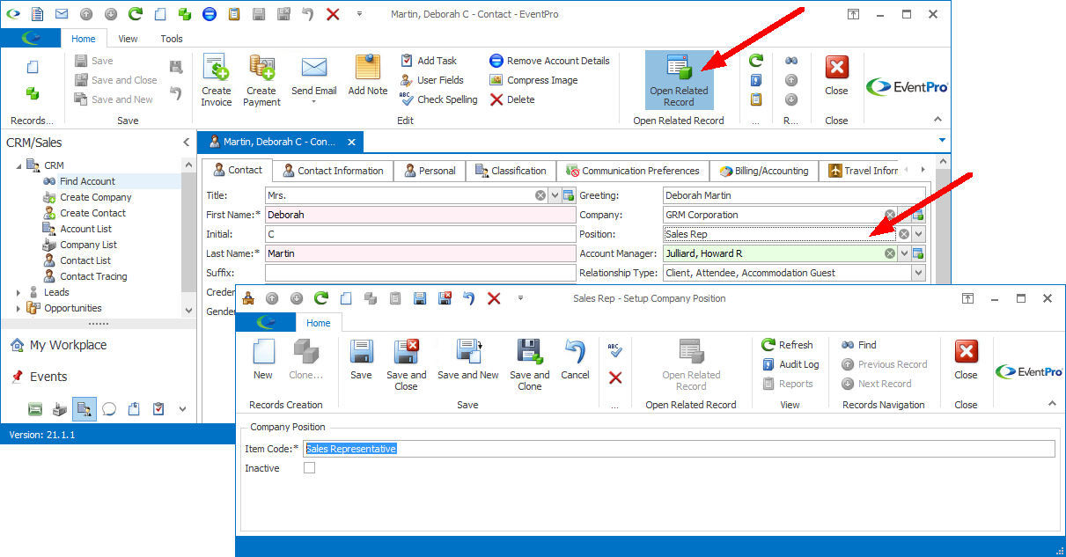Open Contact quick-access toolbar customize dropdown
The image size is (1066, 557).
359,14
